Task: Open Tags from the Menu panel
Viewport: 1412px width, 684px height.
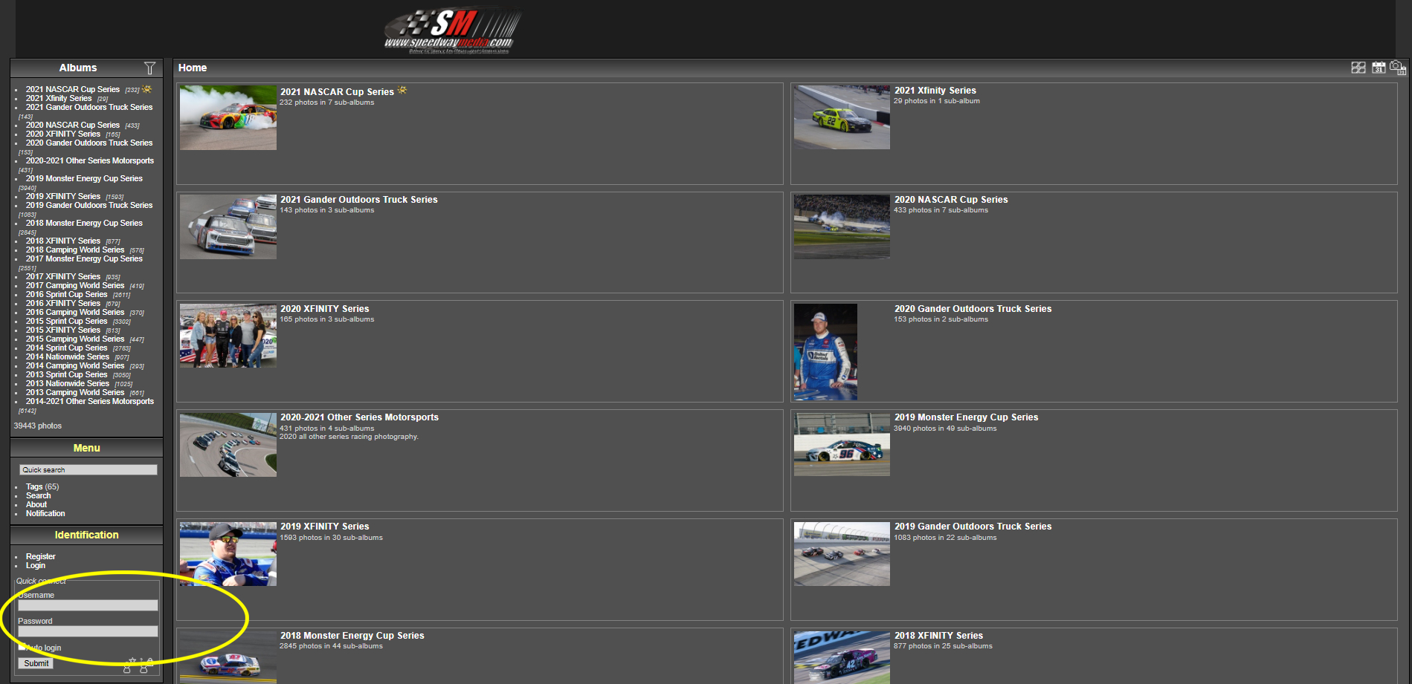Action: click(34, 487)
